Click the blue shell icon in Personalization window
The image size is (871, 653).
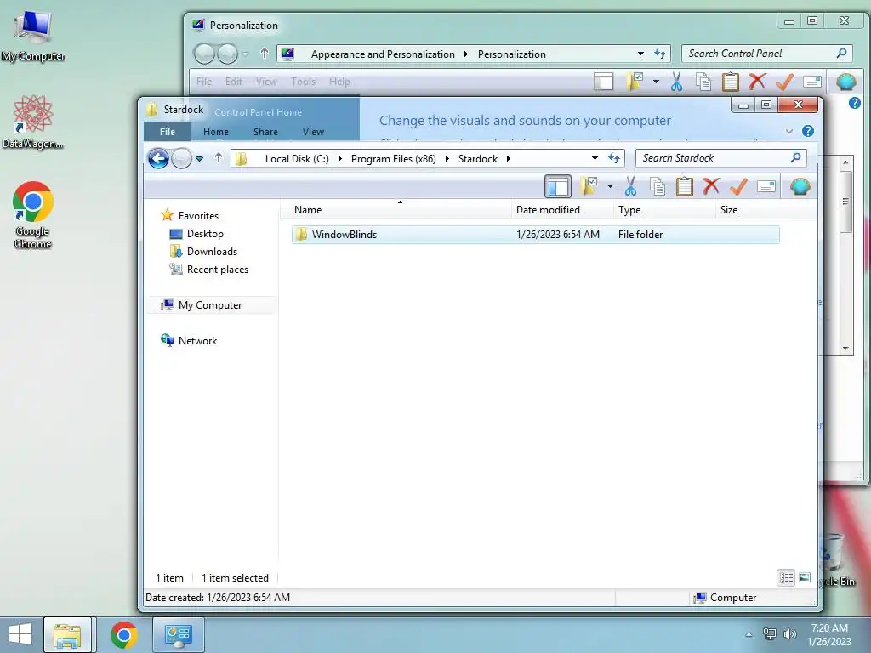click(846, 82)
